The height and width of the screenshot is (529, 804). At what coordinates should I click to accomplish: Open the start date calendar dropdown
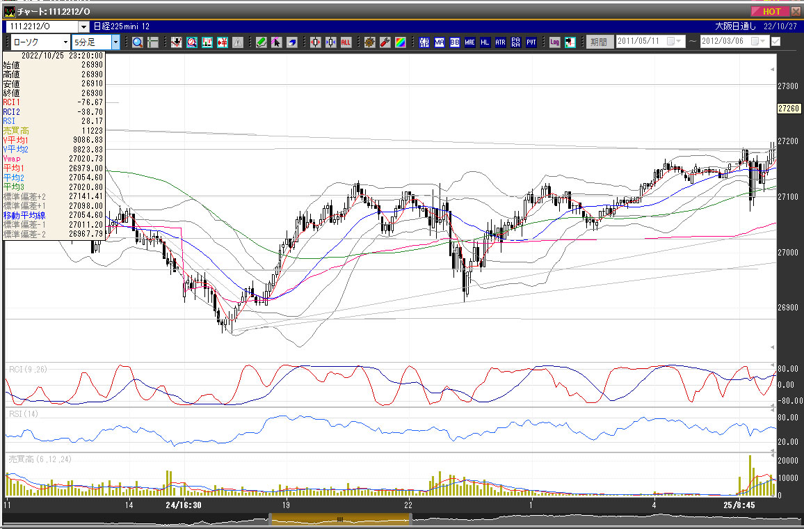[x=674, y=42]
